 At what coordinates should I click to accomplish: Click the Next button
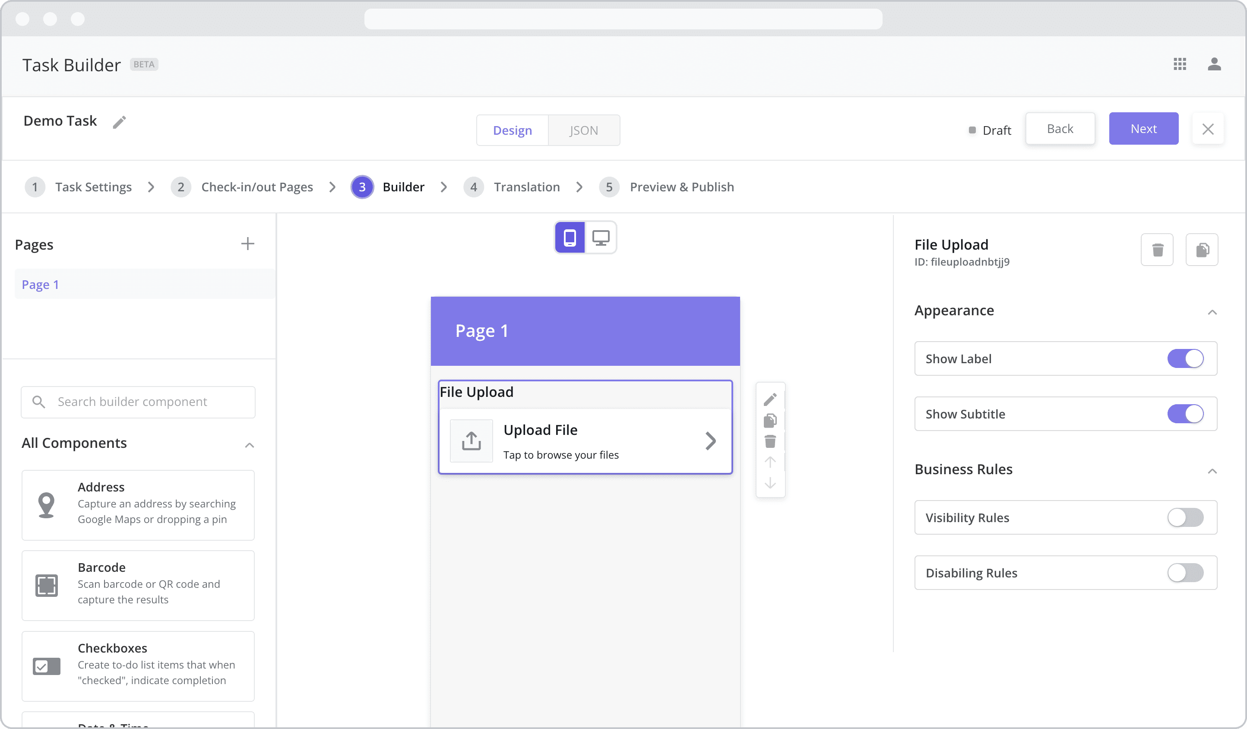(1143, 129)
